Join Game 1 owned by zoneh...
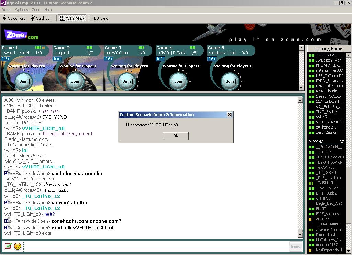The width and height of the screenshot is (352, 255). tap(24, 81)
